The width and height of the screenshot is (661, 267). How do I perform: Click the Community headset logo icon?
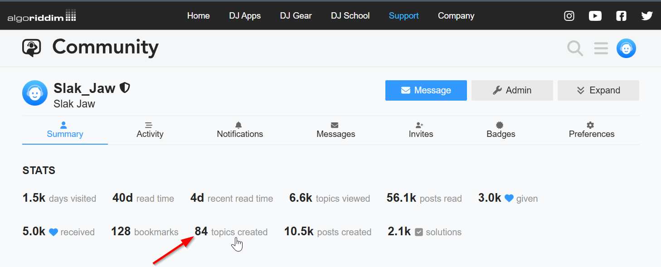[32, 48]
